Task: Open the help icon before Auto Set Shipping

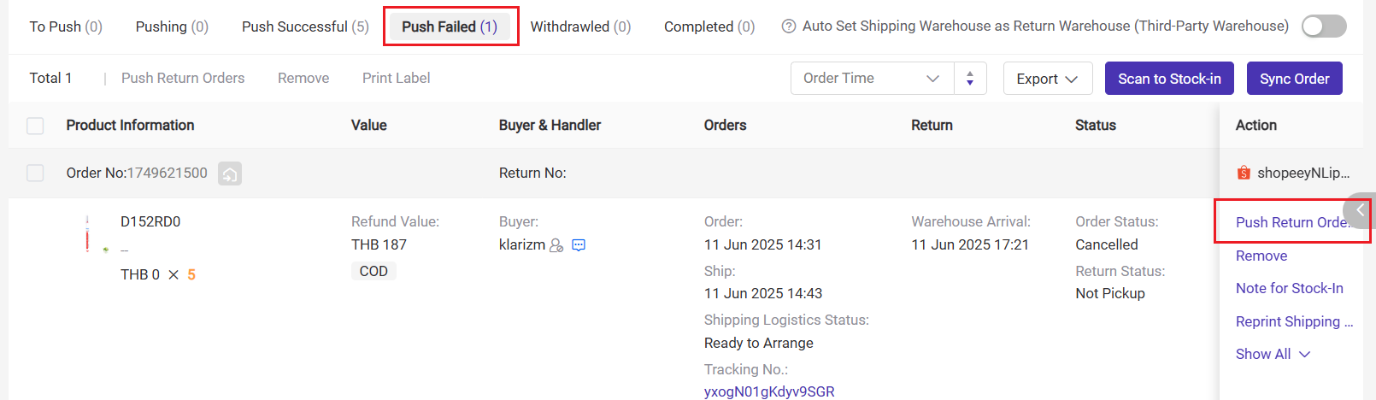Action: pyautogui.click(x=789, y=26)
